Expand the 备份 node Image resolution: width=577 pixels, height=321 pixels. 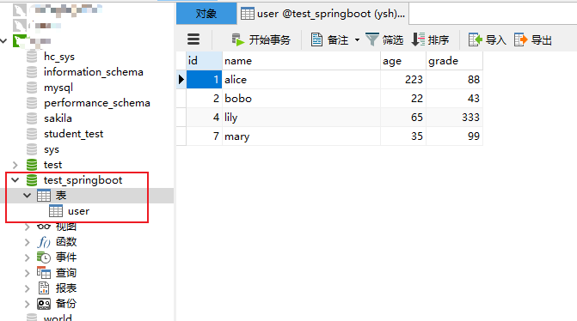(x=27, y=304)
